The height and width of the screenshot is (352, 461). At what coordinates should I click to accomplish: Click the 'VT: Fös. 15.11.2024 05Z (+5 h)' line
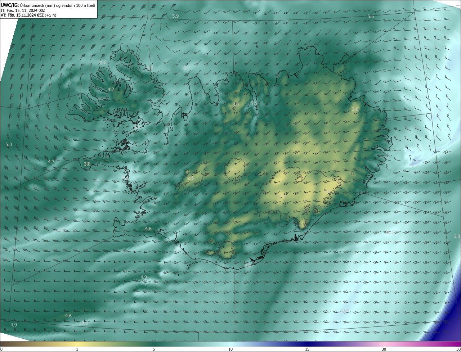point(28,15)
